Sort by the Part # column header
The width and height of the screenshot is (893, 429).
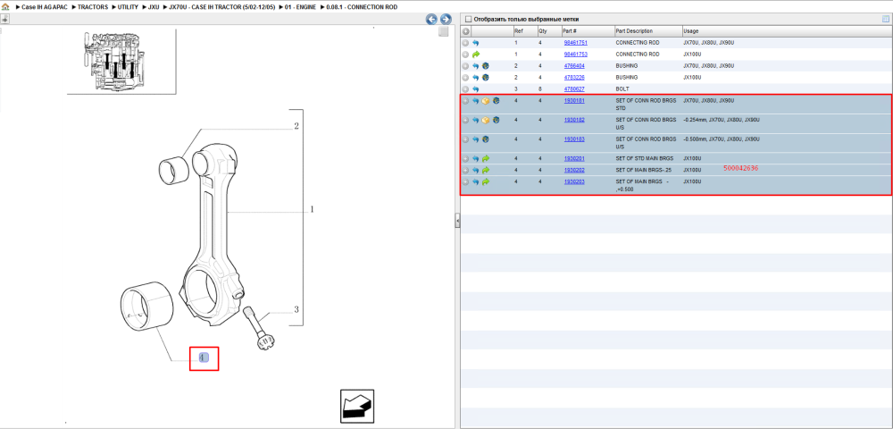pos(588,31)
